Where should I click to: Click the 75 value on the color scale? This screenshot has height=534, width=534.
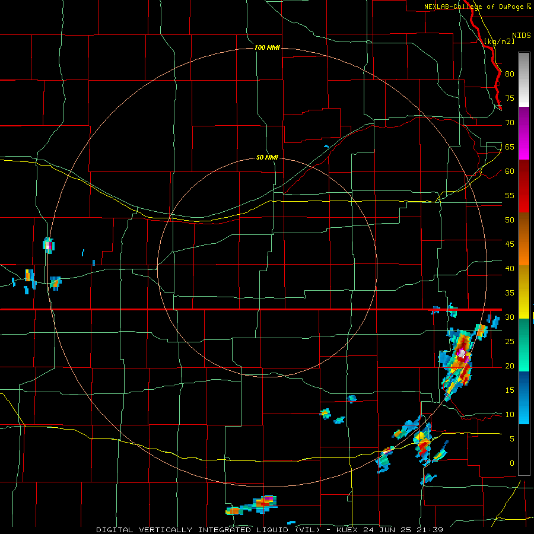[x=510, y=98]
